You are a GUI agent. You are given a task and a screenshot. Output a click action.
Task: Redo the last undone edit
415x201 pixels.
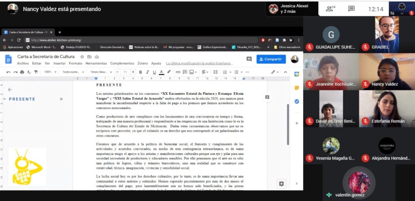pyautogui.click(x=15, y=72)
